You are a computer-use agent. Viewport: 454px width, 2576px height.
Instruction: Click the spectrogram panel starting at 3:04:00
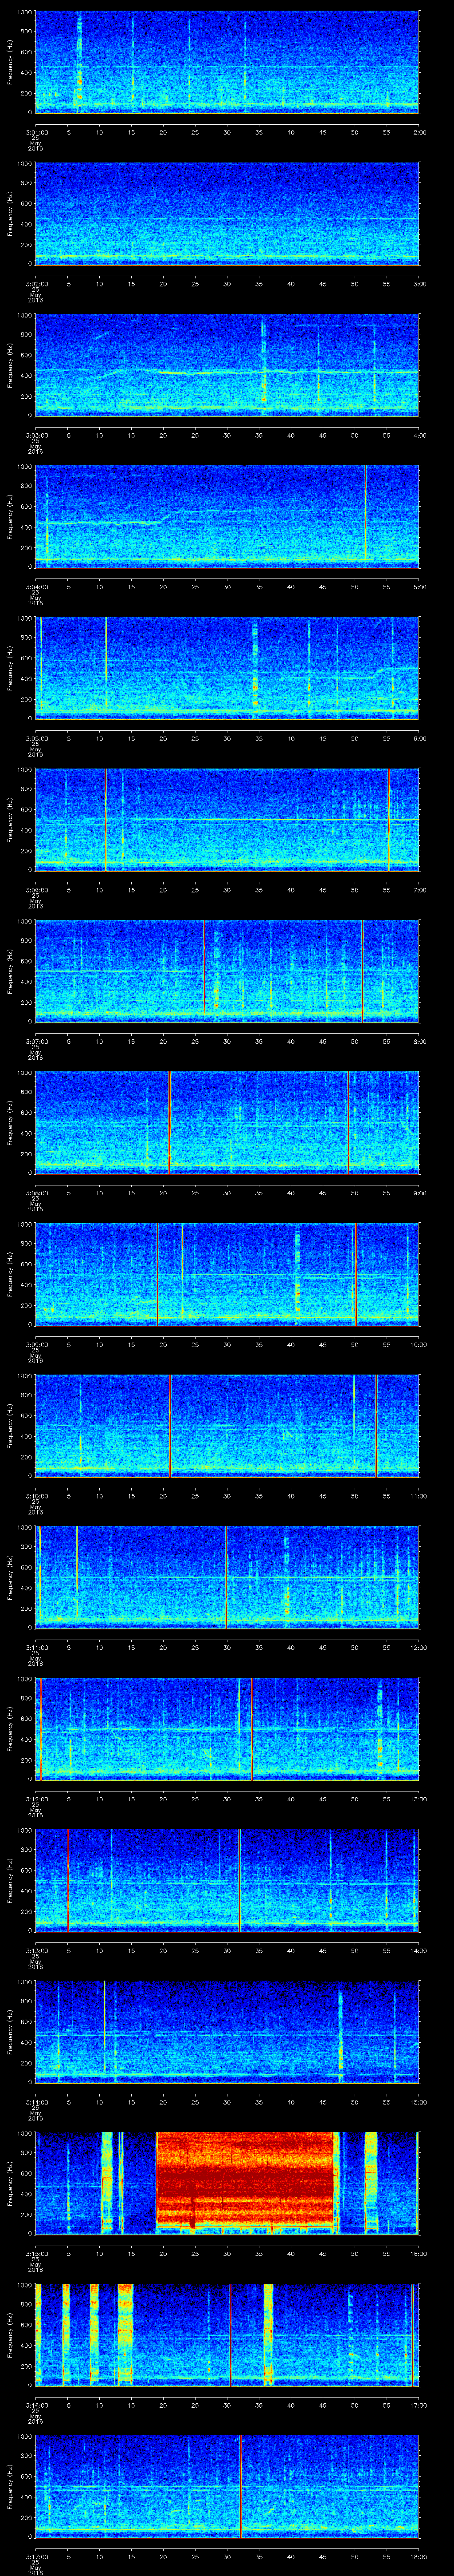[227, 517]
